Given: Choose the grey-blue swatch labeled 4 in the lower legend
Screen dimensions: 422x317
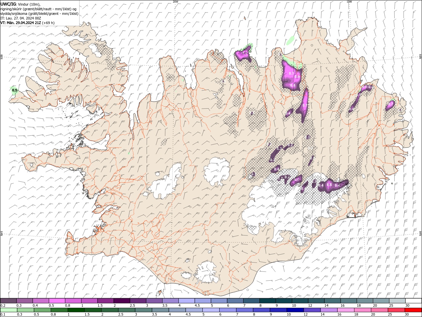Looking at the screenshot, I should [177, 310].
